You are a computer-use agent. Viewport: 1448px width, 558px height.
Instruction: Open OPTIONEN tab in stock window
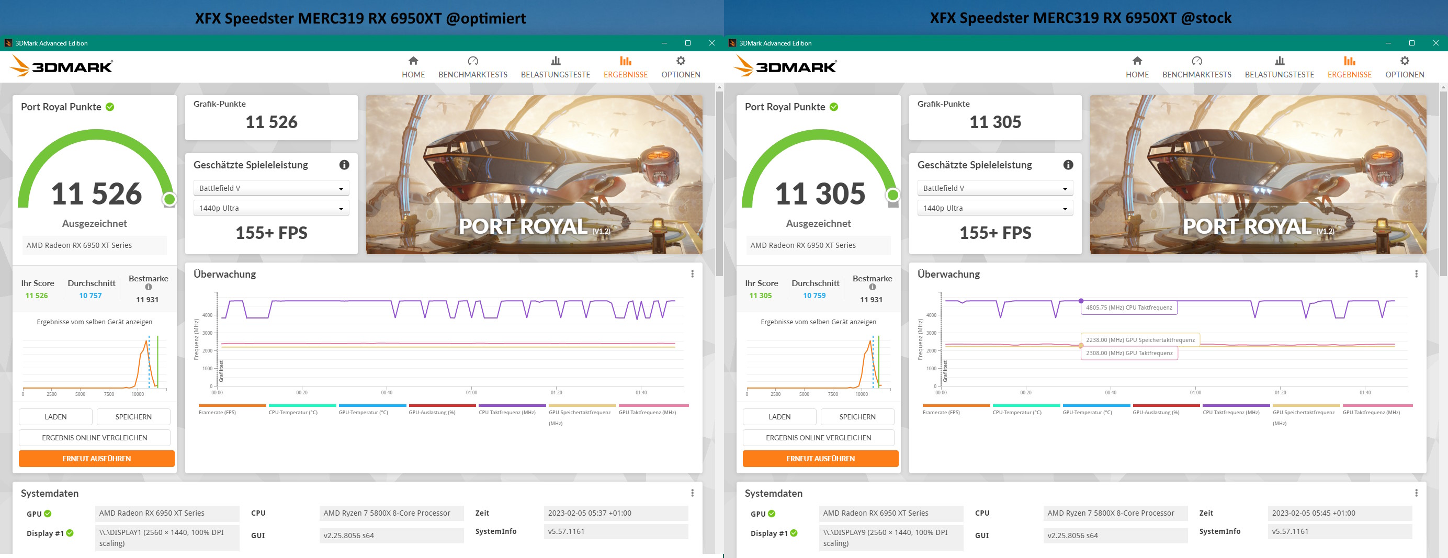(x=1405, y=67)
